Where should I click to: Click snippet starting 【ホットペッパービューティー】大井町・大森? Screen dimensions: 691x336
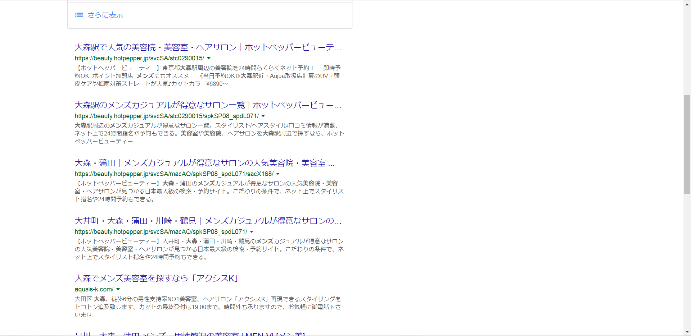(209, 249)
